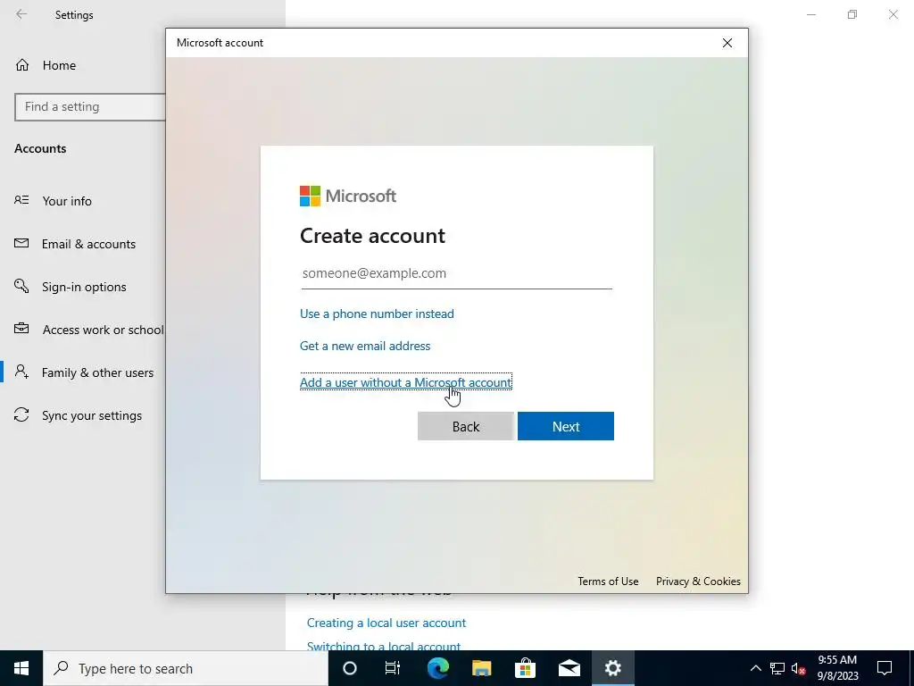The image size is (914, 686).
Task: Open Terms of Use link
Action: 608,581
